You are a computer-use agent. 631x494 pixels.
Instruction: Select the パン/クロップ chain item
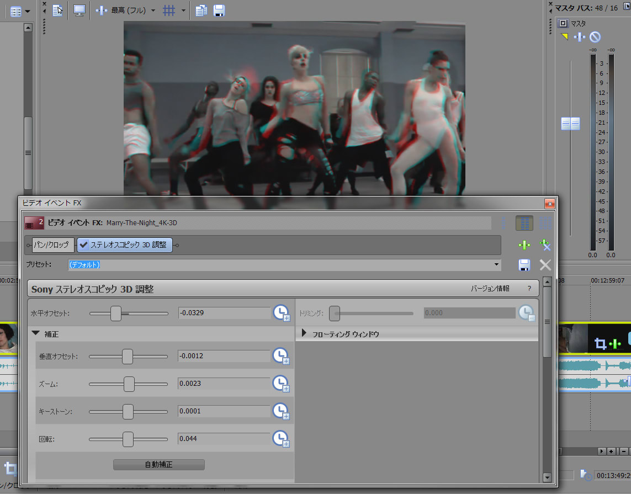pos(51,245)
